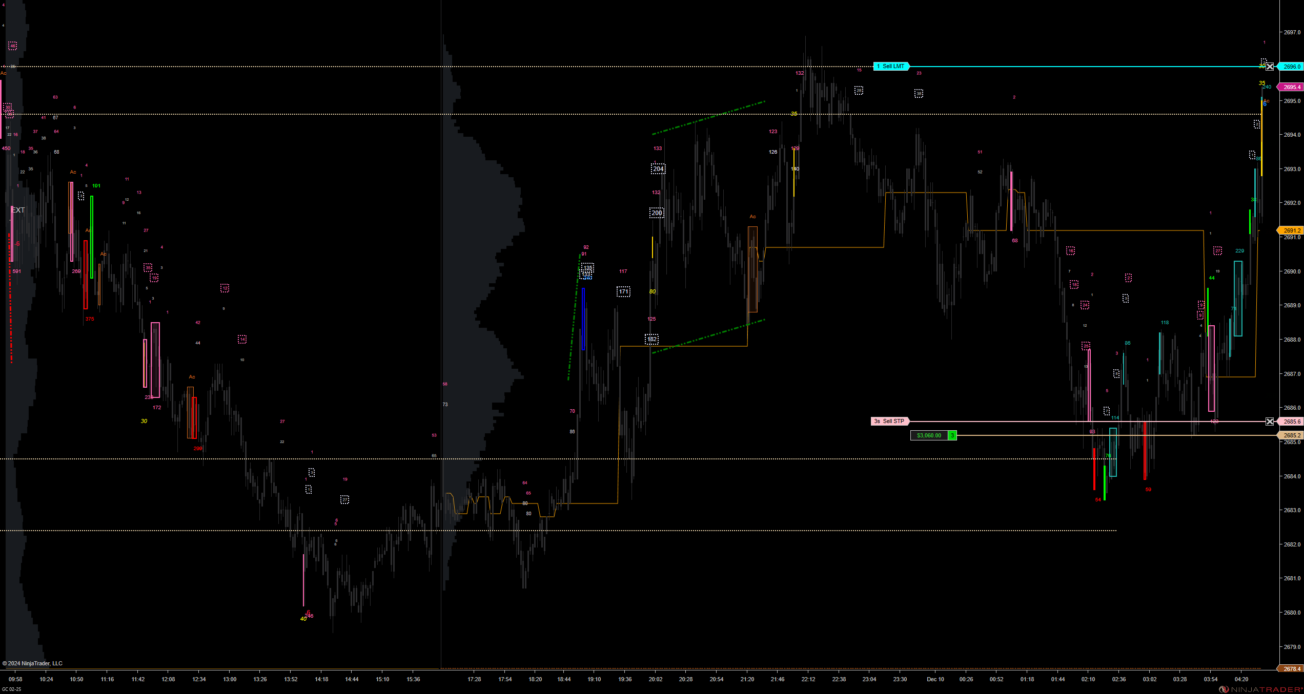Screen dimensions: 1304x694
Task: Click the GC 02-25 instrument label
Action: point(11,689)
